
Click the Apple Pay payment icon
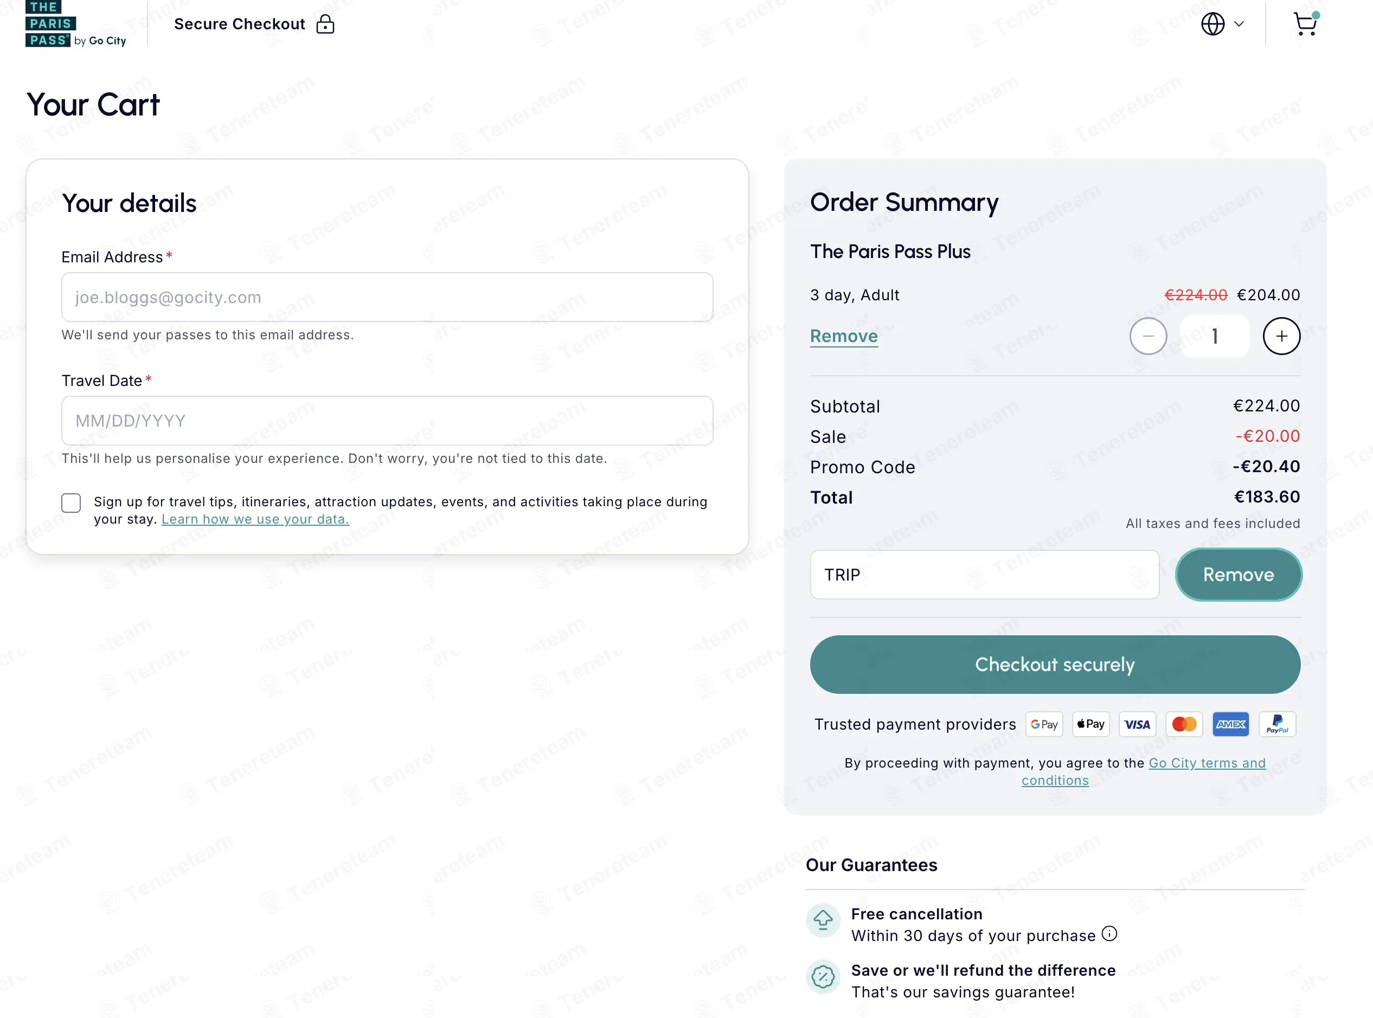point(1090,724)
